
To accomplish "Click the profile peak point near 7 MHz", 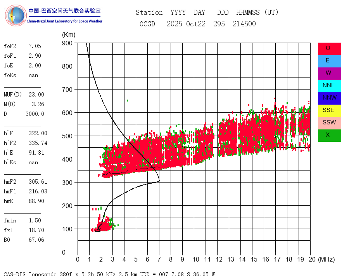I will [x=159, y=181].
